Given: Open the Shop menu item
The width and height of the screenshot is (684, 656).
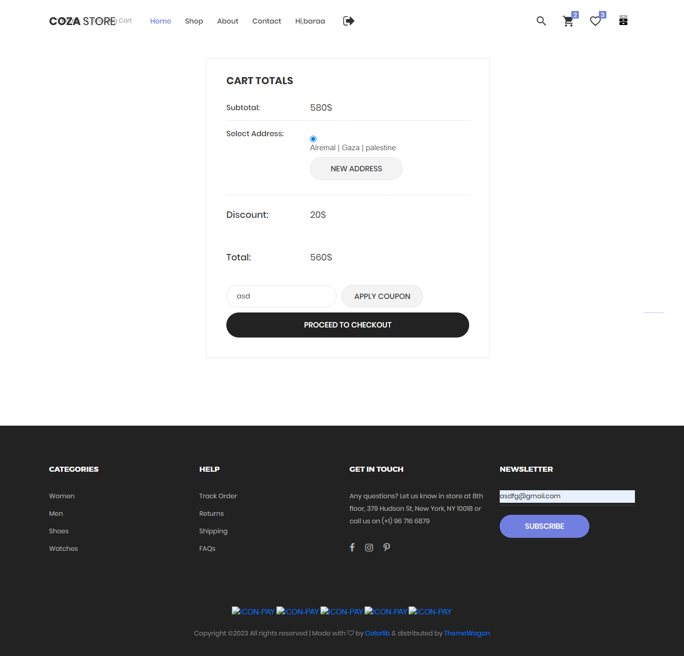Looking at the screenshot, I should (194, 21).
